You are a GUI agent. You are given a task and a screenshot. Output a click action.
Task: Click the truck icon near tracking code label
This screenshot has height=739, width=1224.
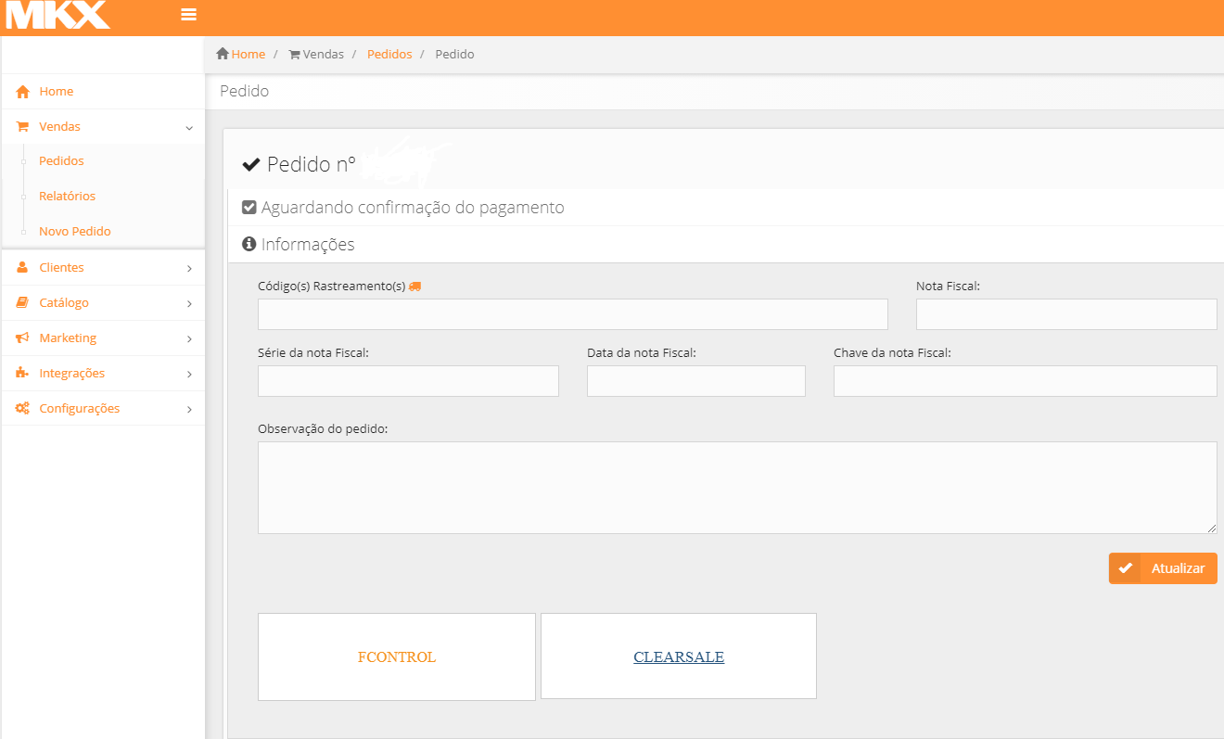414,287
